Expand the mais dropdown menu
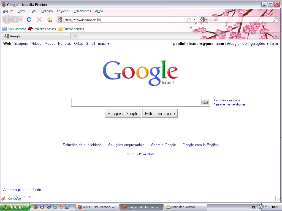 tap(104, 44)
